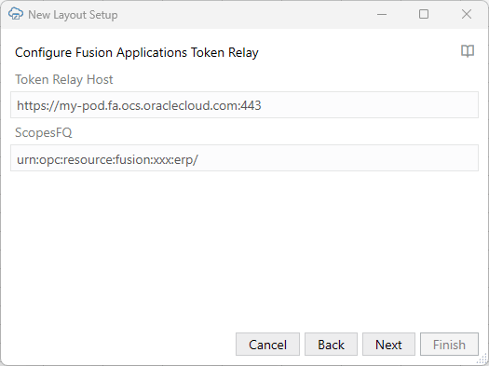Minimize the New Layout Setup window

coord(382,14)
